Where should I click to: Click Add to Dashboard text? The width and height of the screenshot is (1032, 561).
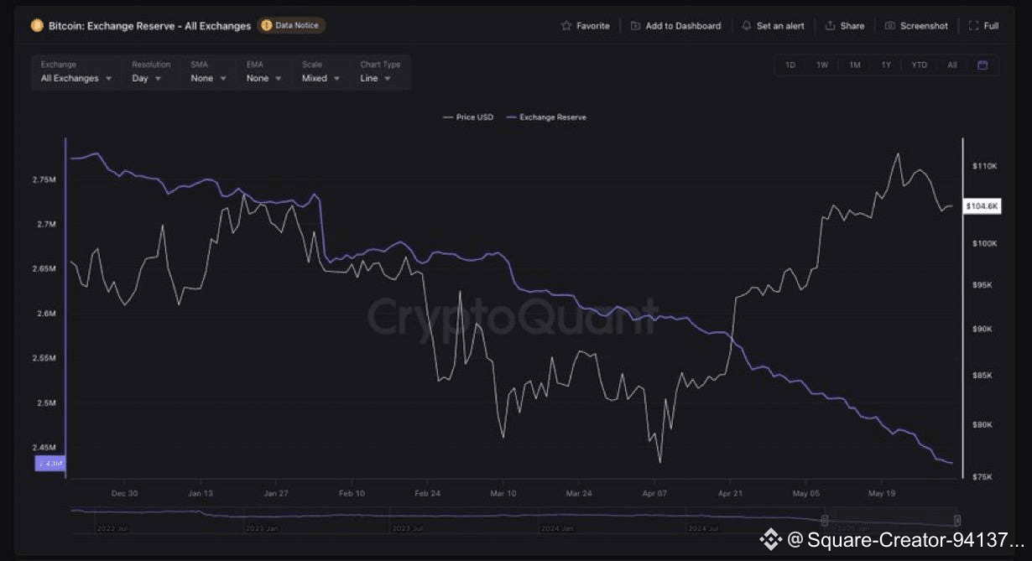pos(683,26)
